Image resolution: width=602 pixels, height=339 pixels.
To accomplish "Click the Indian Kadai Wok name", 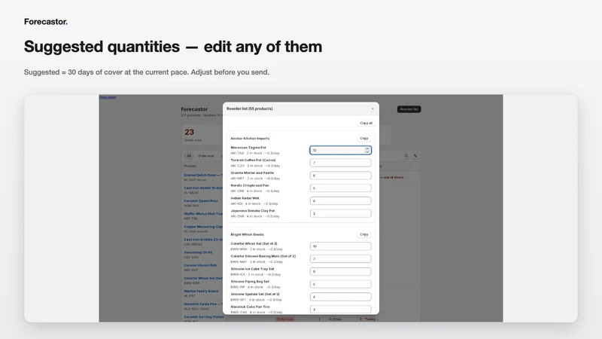I will [245, 198].
